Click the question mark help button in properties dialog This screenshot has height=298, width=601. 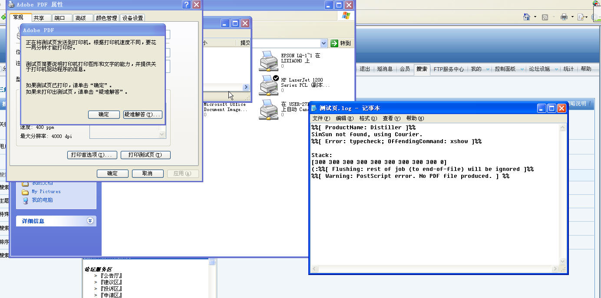click(x=187, y=4)
